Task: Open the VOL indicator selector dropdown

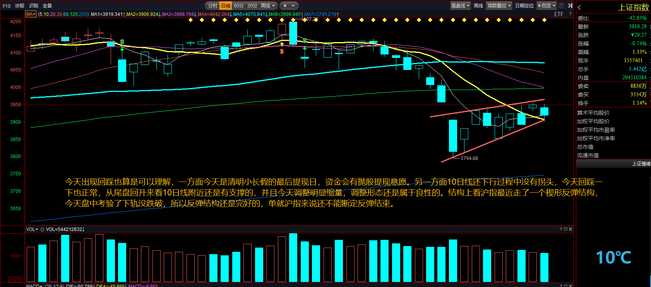Action: [x=32, y=229]
